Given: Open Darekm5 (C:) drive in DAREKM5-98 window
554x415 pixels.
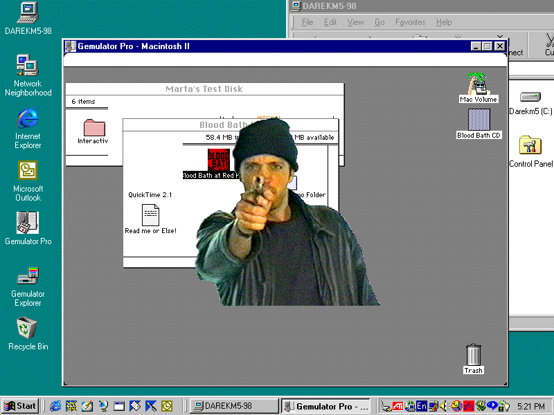Looking at the screenshot, I should pos(530,103).
